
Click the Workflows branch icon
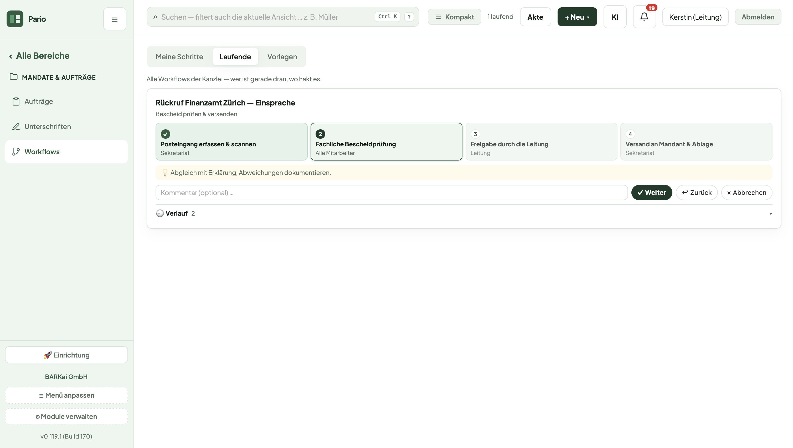pyautogui.click(x=16, y=152)
